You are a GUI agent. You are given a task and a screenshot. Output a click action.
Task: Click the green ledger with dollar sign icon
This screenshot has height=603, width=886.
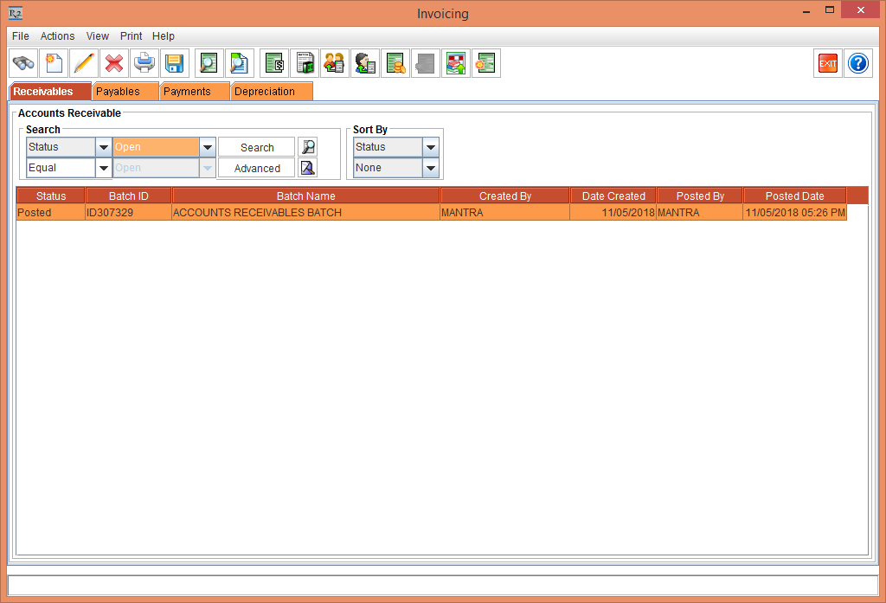point(274,63)
